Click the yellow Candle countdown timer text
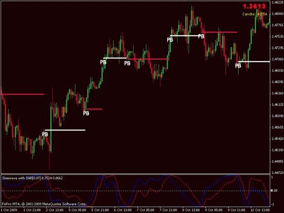The width and height of the screenshot is (284, 213). click(x=254, y=14)
